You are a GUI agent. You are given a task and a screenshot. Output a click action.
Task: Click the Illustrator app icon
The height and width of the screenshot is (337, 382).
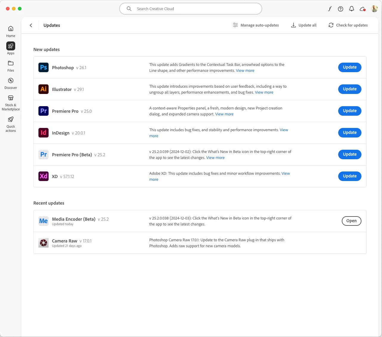44,89
